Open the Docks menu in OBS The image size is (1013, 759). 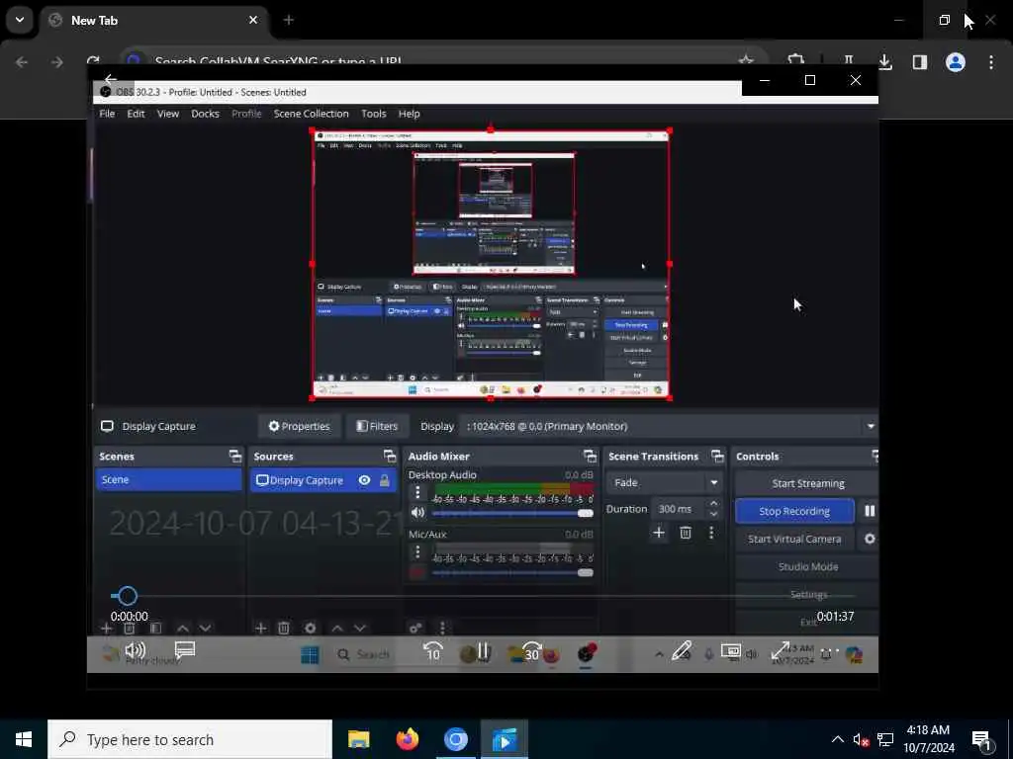pos(205,114)
